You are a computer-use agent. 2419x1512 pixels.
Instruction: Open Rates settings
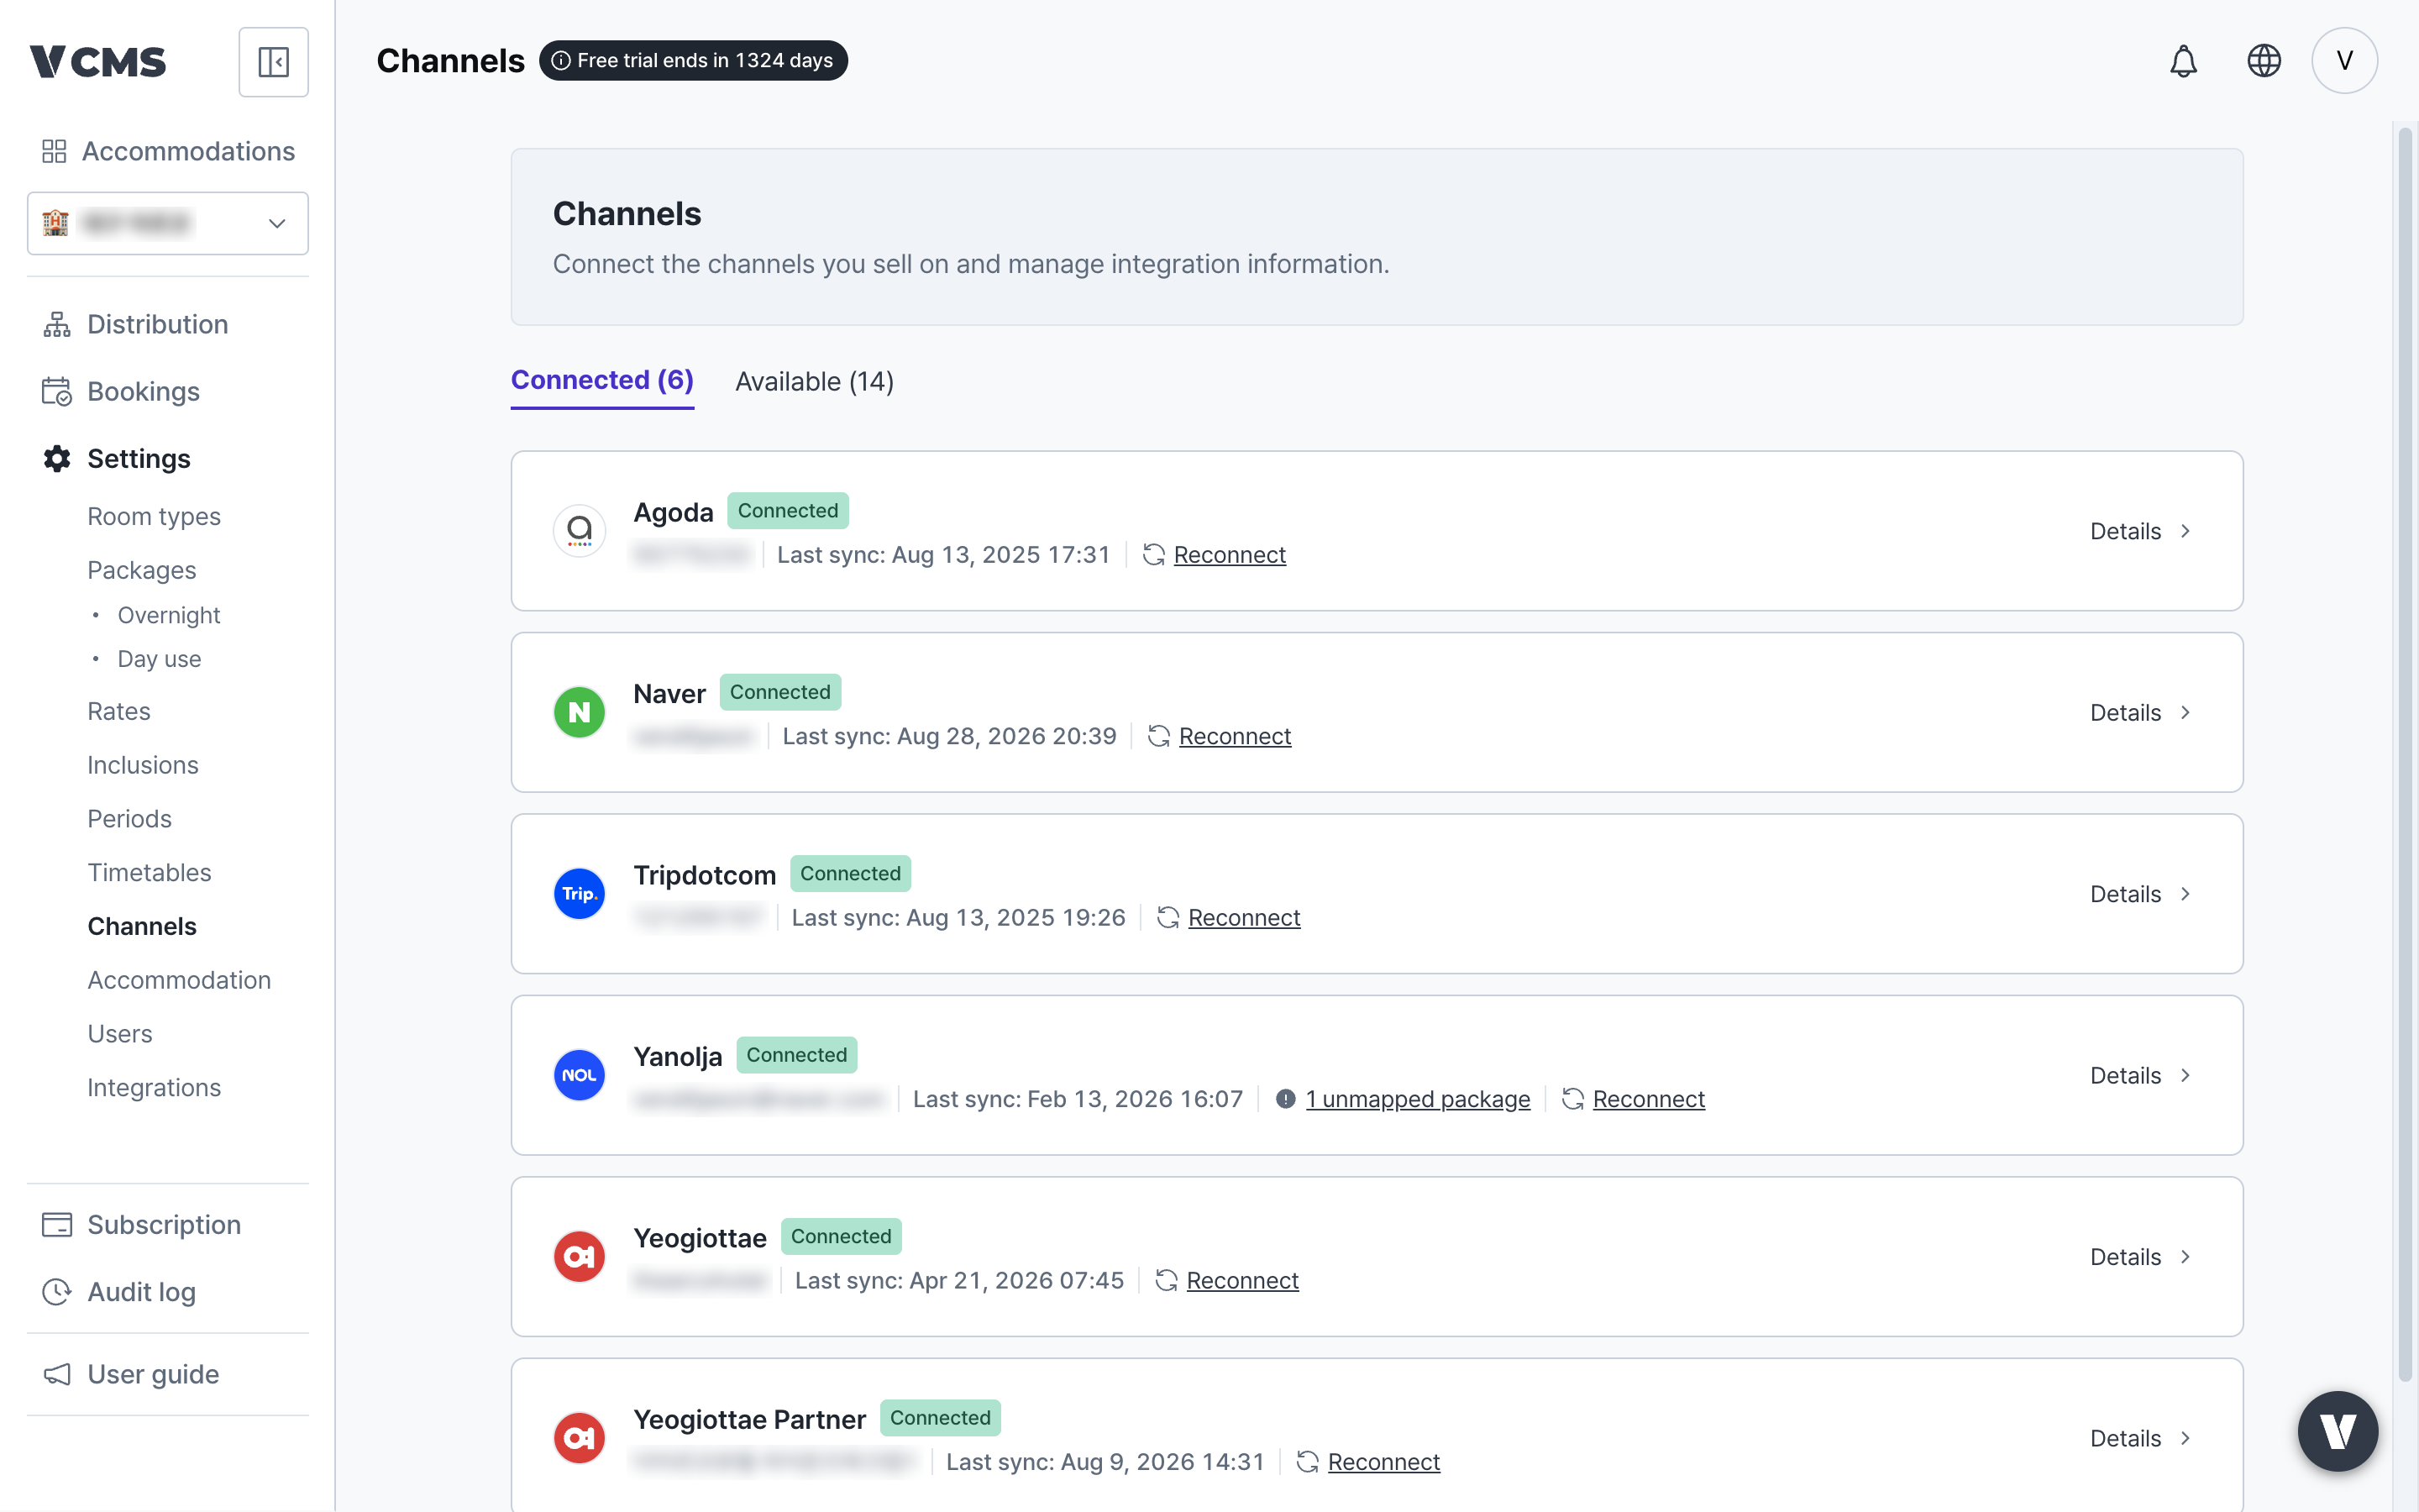pyautogui.click(x=119, y=711)
